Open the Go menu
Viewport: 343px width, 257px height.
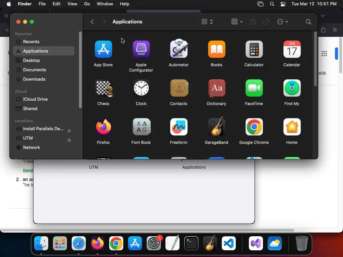click(87, 4)
